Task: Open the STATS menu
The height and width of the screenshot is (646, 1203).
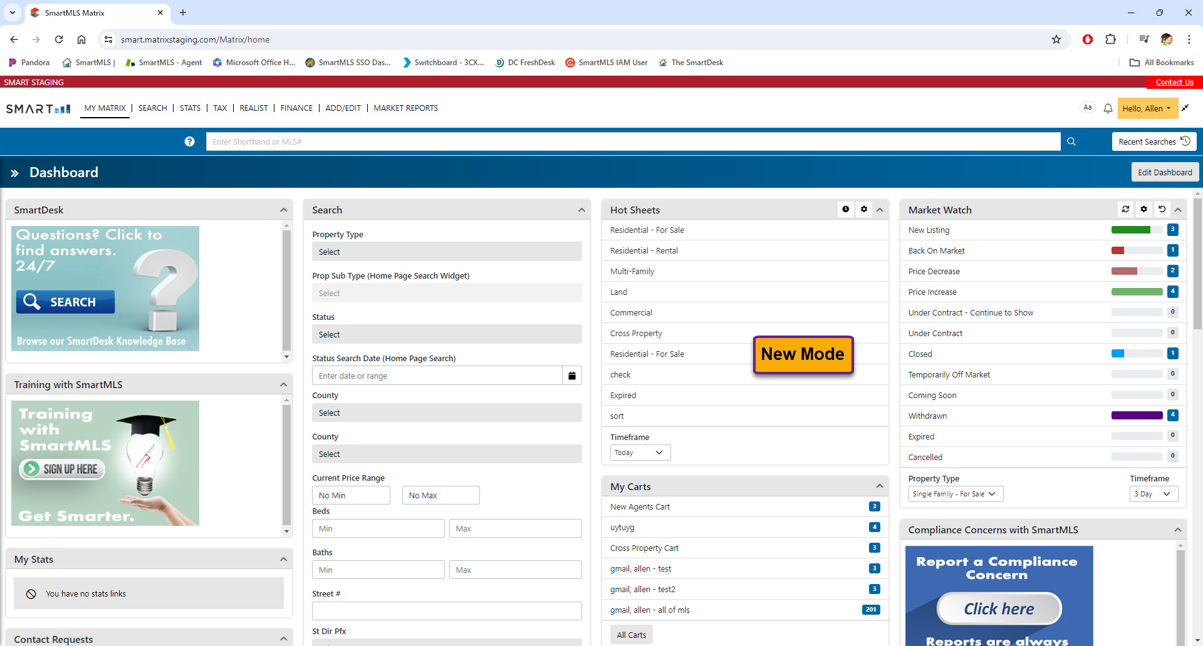Action: [x=190, y=108]
